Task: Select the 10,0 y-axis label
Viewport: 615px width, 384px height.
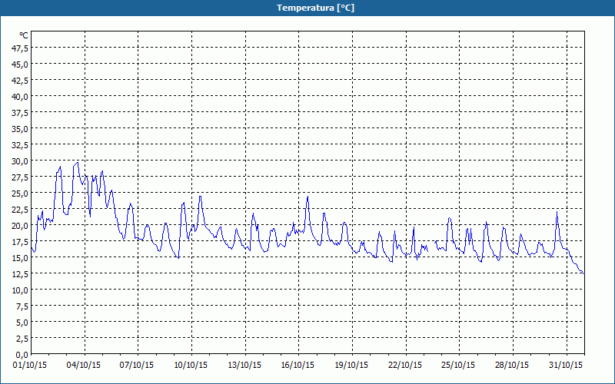Action: (21, 290)
